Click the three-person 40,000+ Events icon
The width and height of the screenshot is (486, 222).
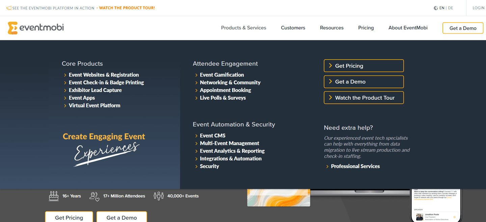click(159, 196)
